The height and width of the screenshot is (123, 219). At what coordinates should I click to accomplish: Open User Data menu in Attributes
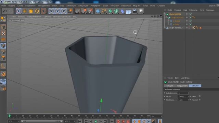(185, 78)
